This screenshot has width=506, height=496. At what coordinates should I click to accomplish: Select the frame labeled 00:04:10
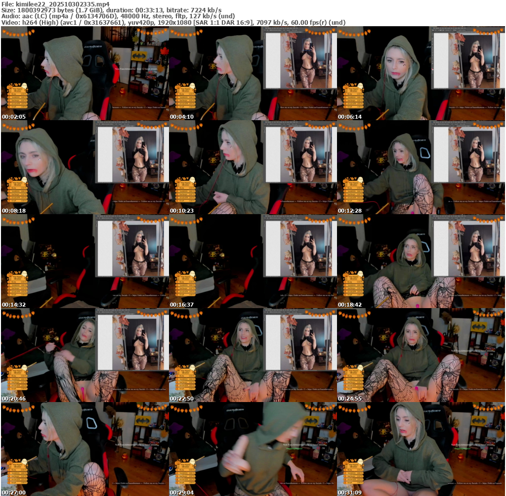(253, 73)
